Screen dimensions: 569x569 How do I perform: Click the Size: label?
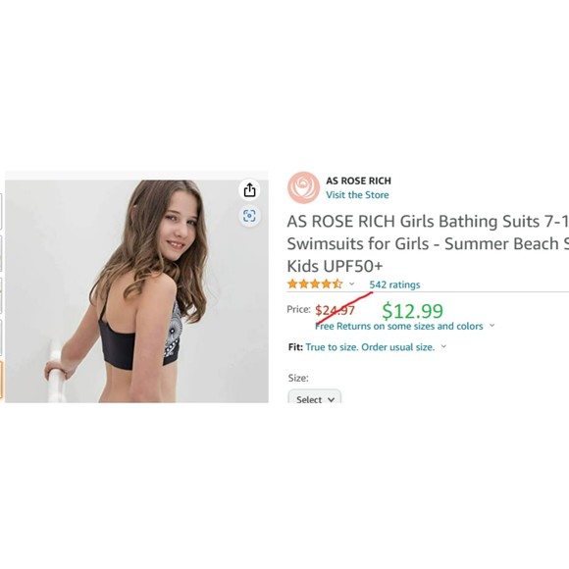tap(298, 378)
